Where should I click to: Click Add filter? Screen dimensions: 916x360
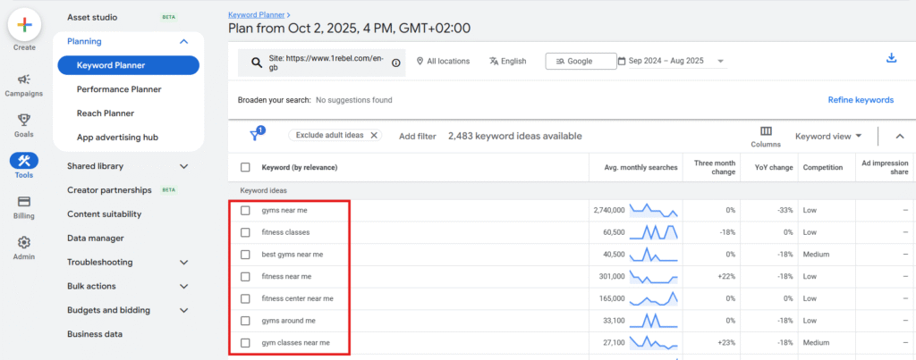click(418, 136)
